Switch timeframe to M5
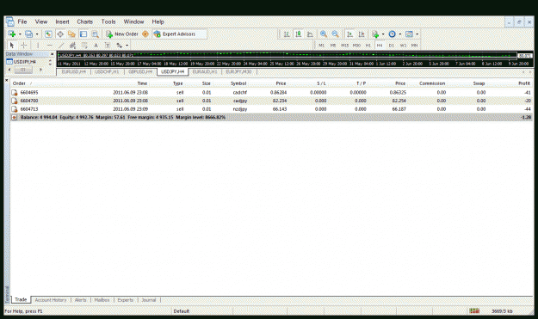Image resolution: width=538 pixels, height=319 pixels. tap(333, 46)
